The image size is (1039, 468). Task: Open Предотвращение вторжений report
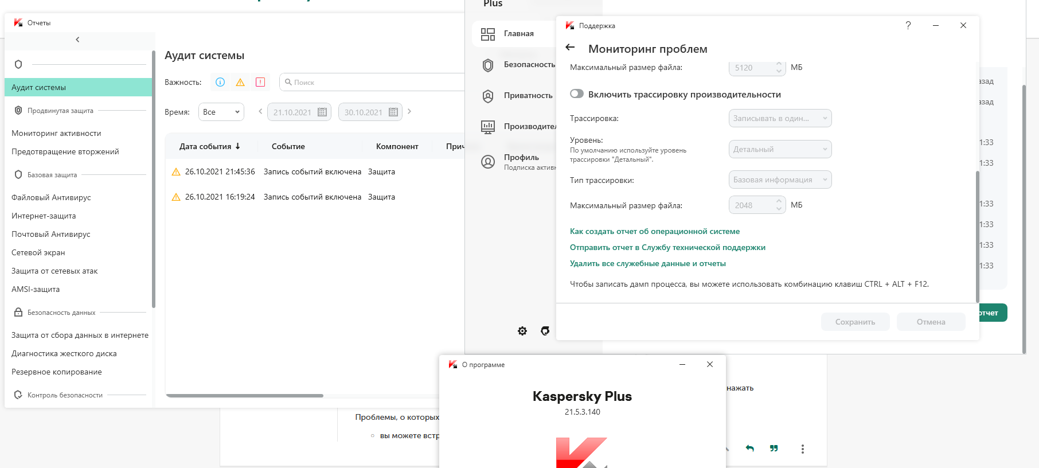click(65, 151)
